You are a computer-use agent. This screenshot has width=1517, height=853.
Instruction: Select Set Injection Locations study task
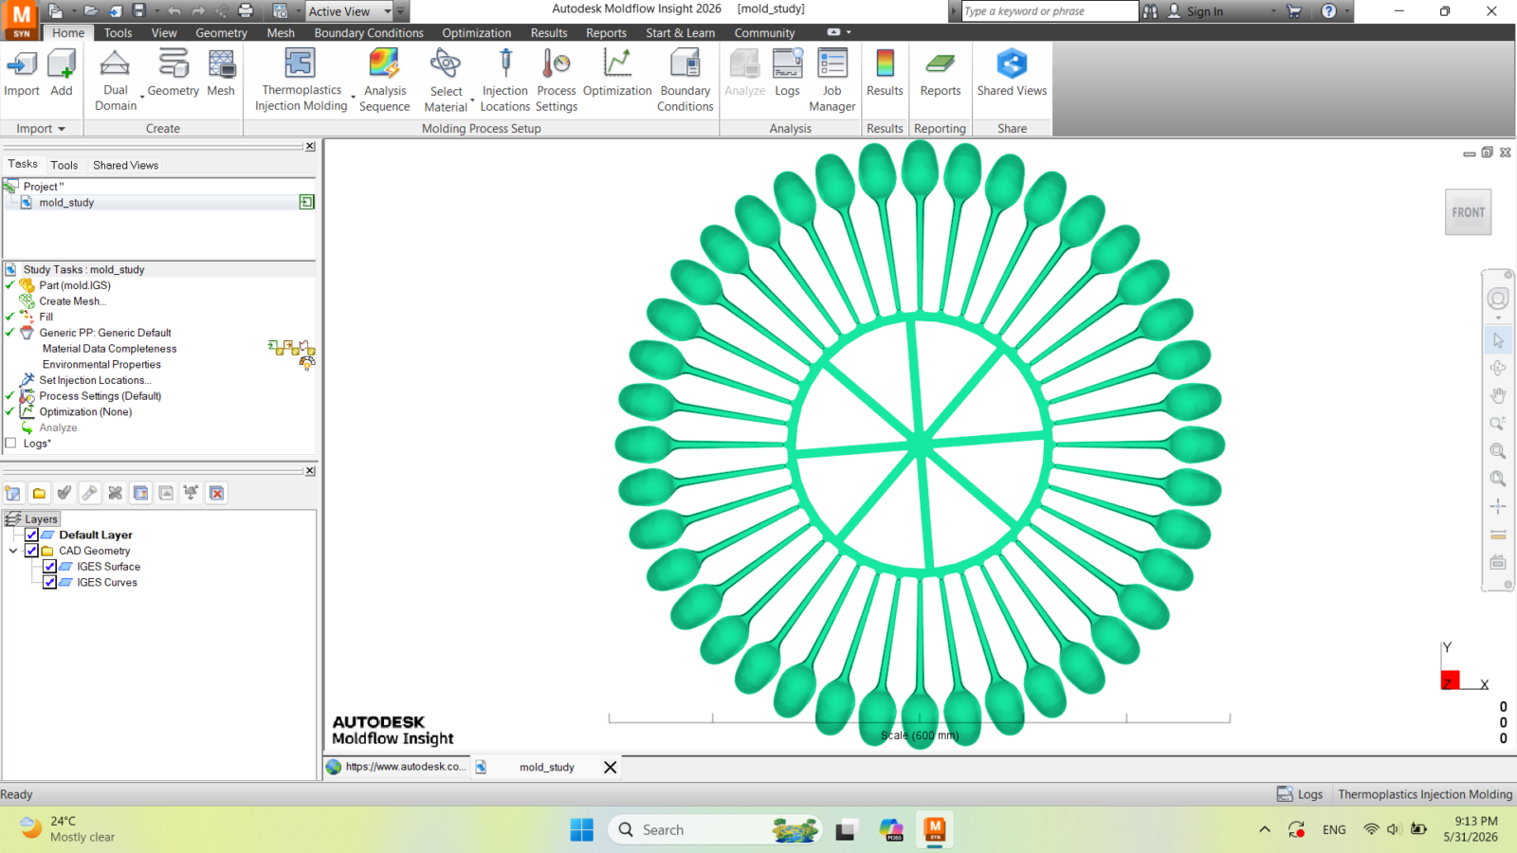pos(95,380)
